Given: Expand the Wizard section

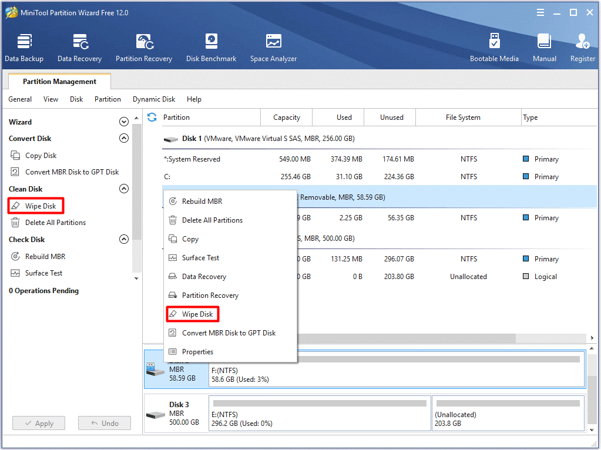Looking at the screenshot, I should click(x=124, y=122).
